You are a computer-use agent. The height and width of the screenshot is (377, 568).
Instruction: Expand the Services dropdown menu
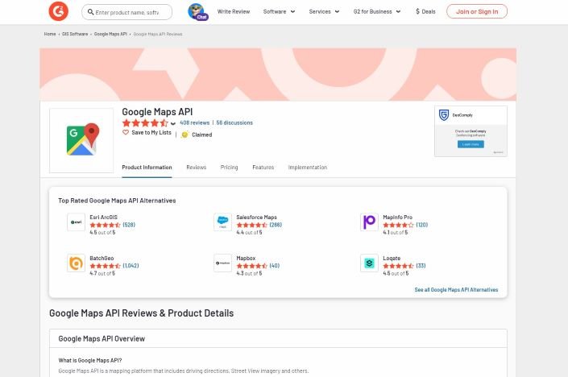point(324,11)
